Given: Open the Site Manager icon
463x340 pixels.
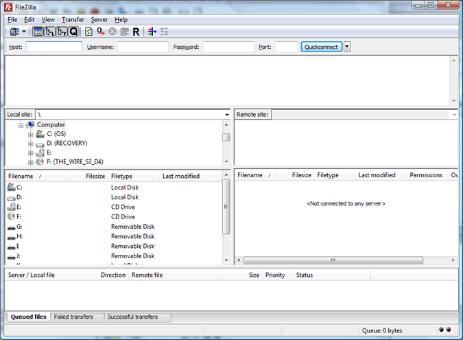Looking at the screenshot, I should click(14, 32).
